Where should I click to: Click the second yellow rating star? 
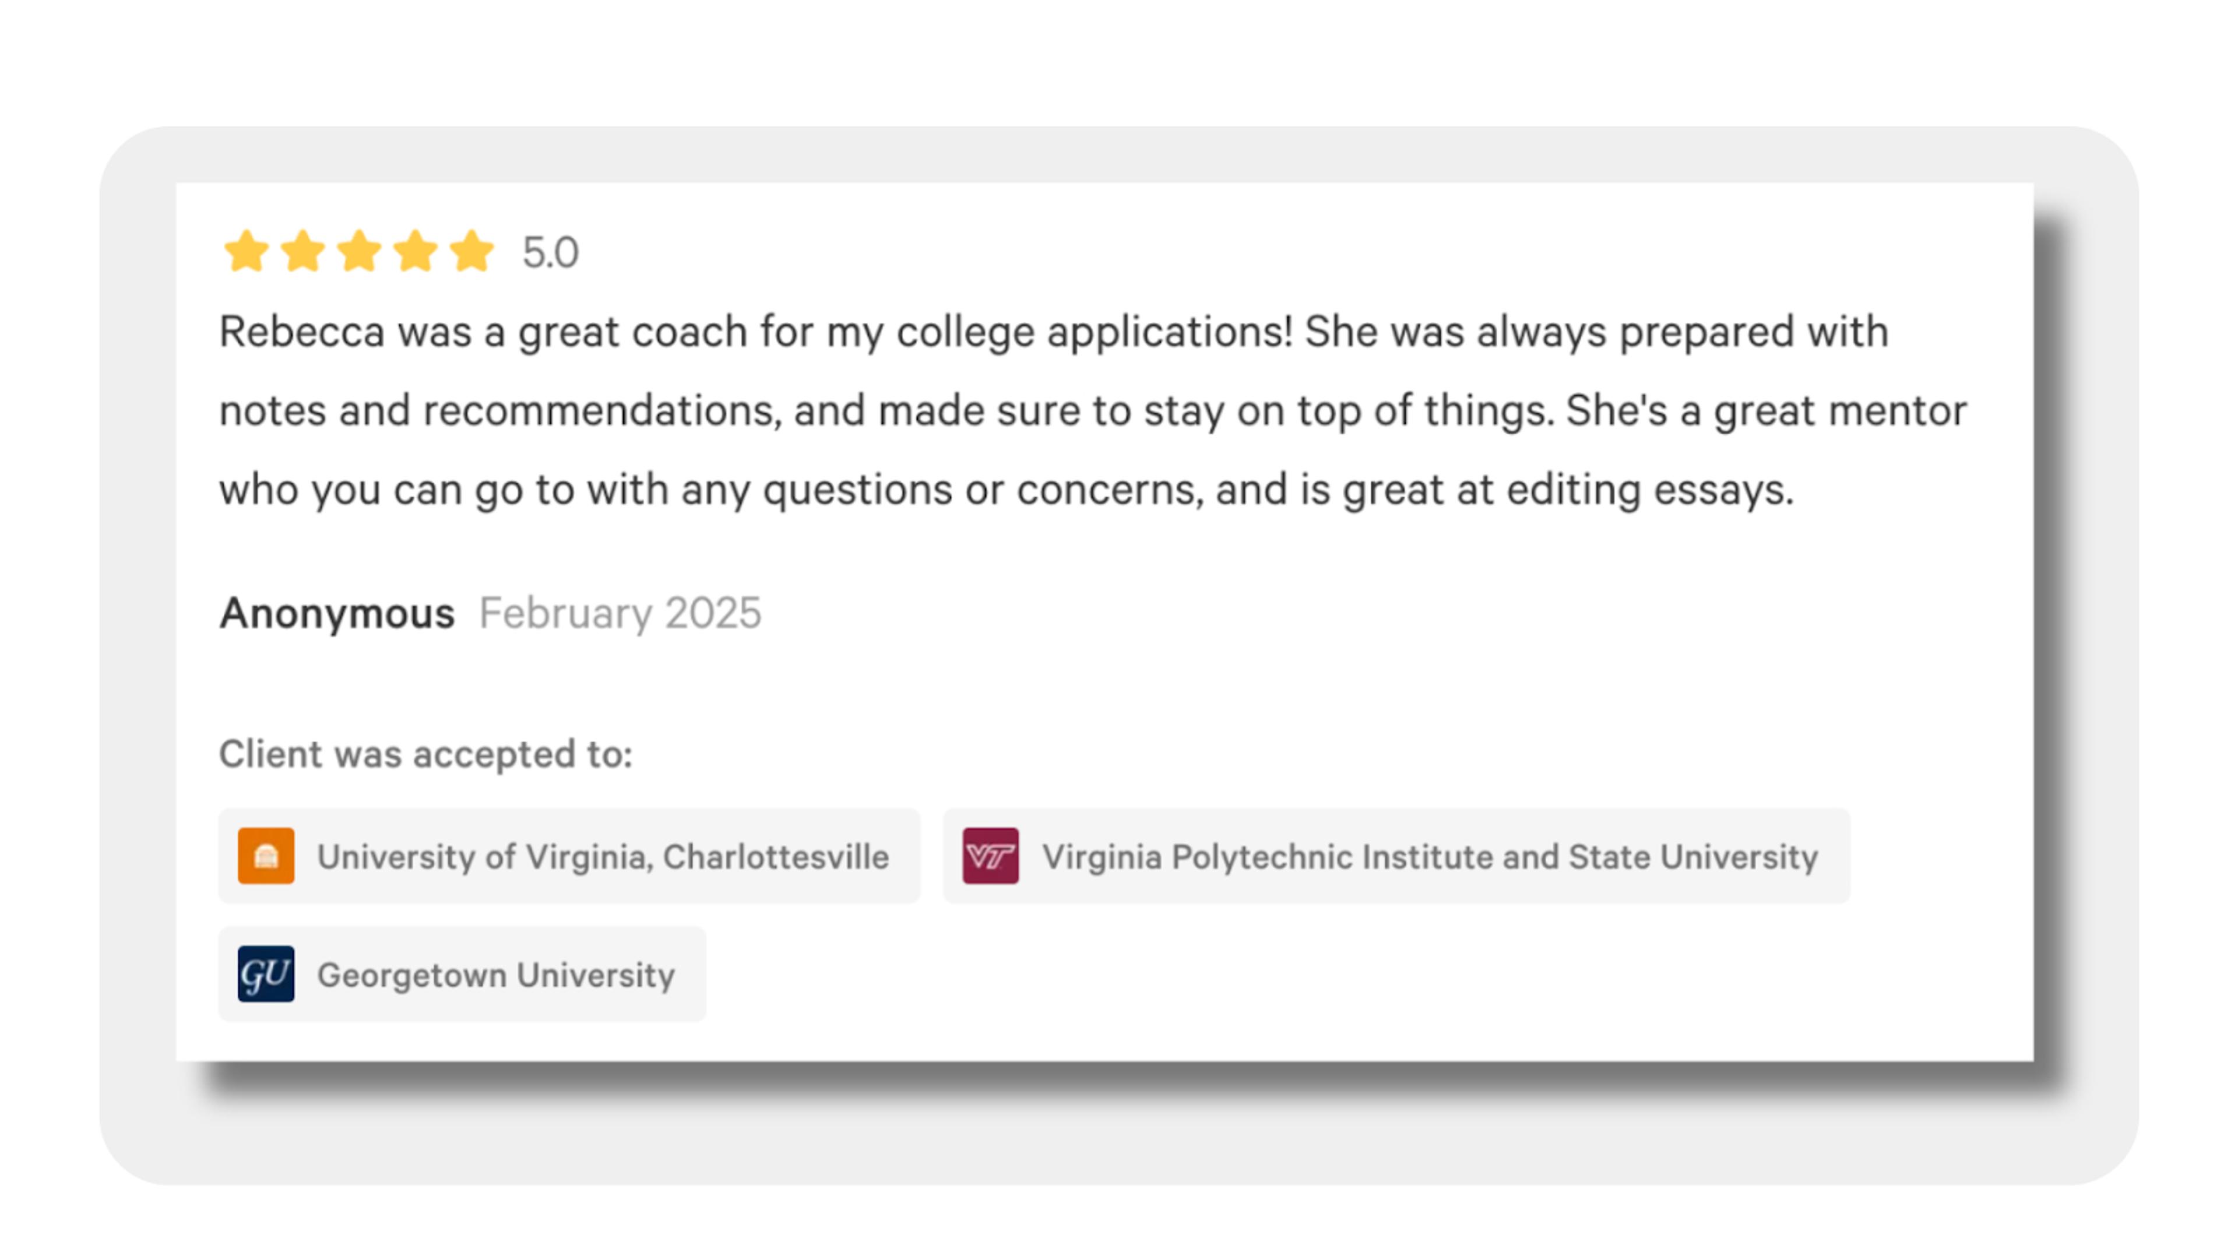pyautogui.click(x=303, y=252)
